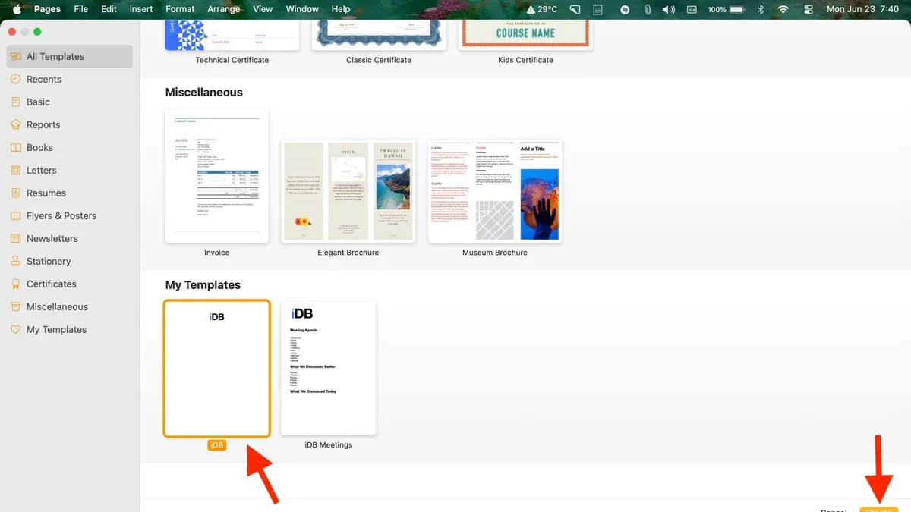This screenshot has height=512, width=911.
Task: Click the Cancel button
Action: [834, 509]
